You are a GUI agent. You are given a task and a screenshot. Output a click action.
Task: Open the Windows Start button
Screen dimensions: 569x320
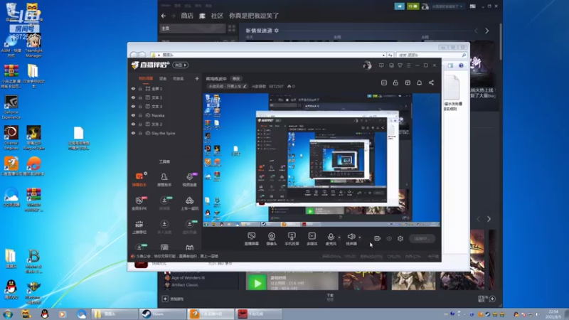(x=8, y=314)
